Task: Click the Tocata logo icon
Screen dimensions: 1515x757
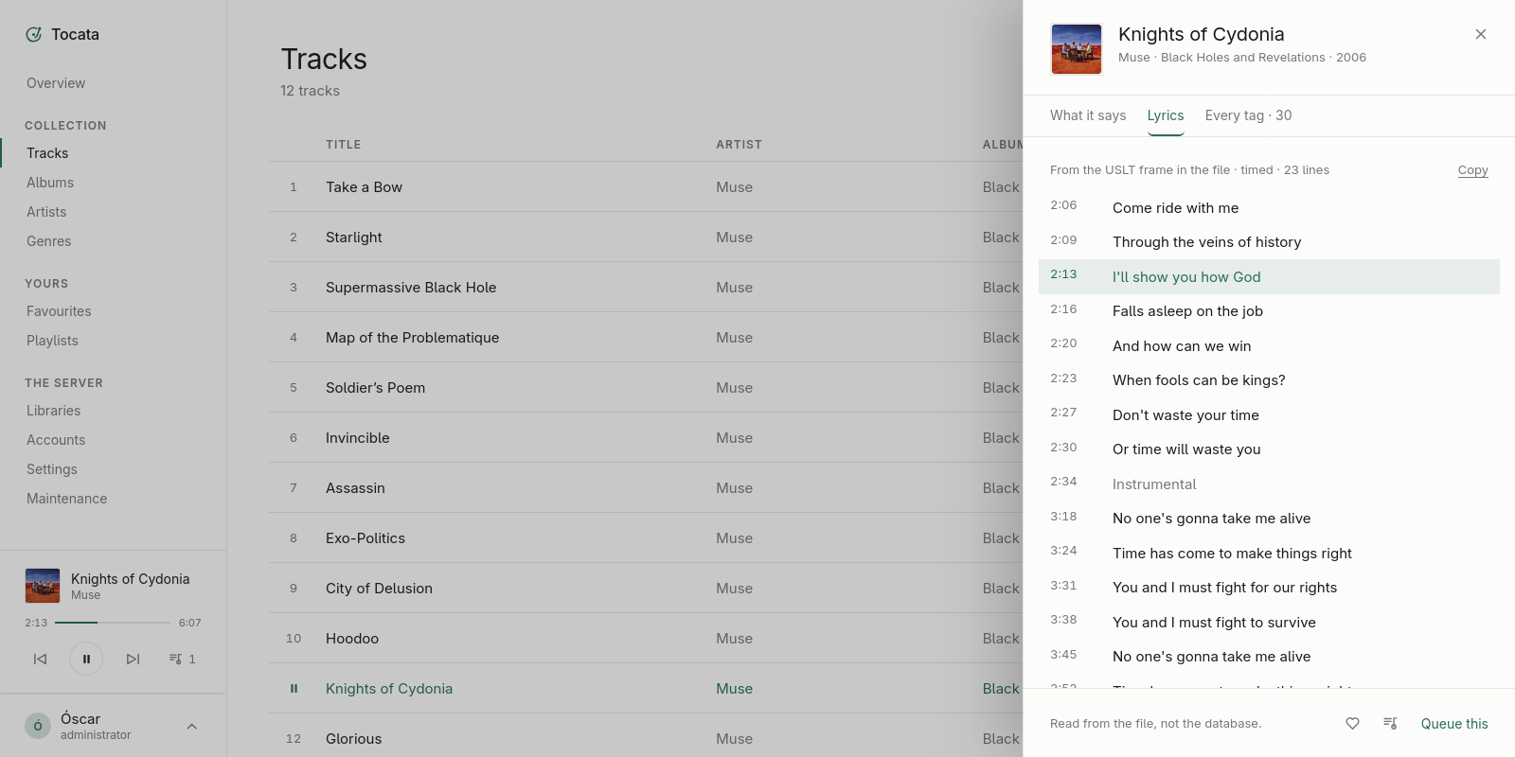Action: pos(34,34)
